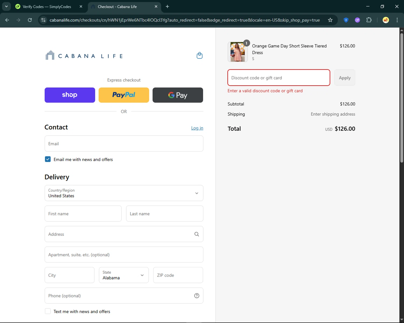
Task: Open the shopping bag cart icon
Action: click(200, 55)
